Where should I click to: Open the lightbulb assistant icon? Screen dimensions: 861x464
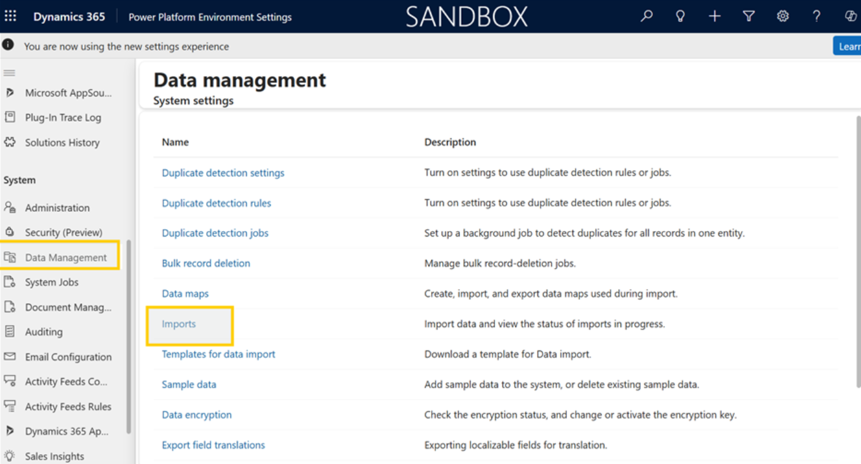tap(680, 17)
